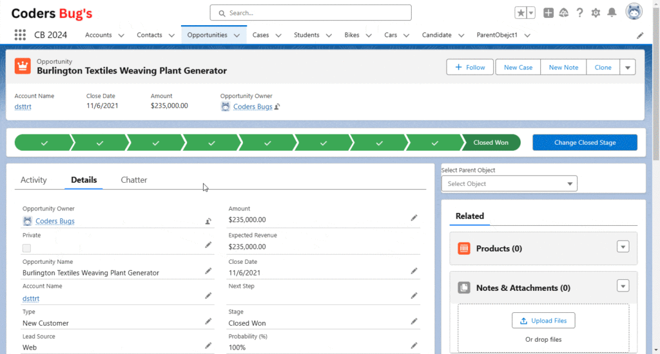
Task: Edit the Lead Source pencil icon
Action: tap(208, 346)
